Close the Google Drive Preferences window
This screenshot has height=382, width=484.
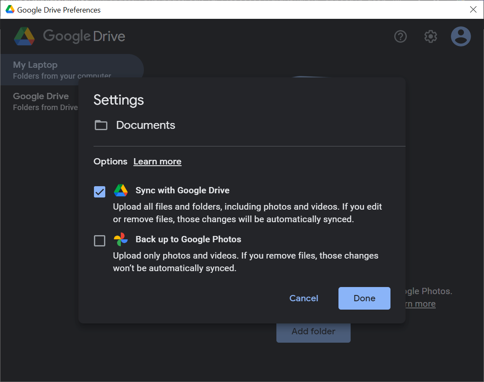tap(473, 10)
